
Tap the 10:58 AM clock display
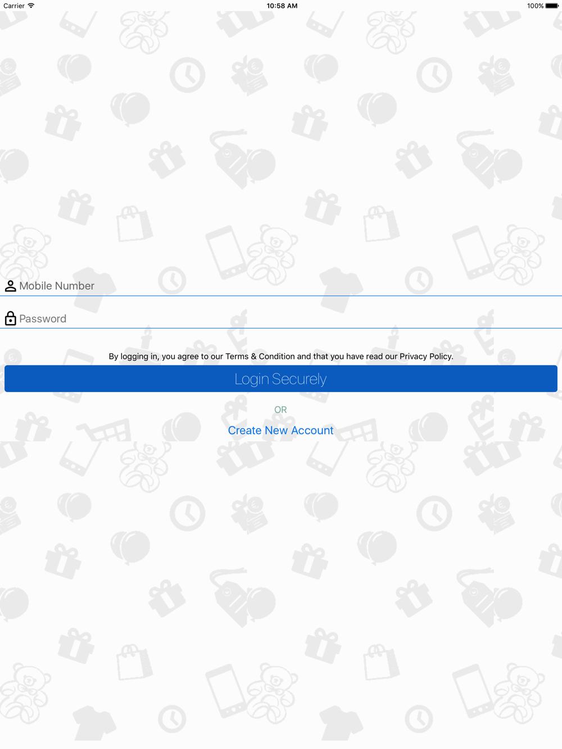282,6
